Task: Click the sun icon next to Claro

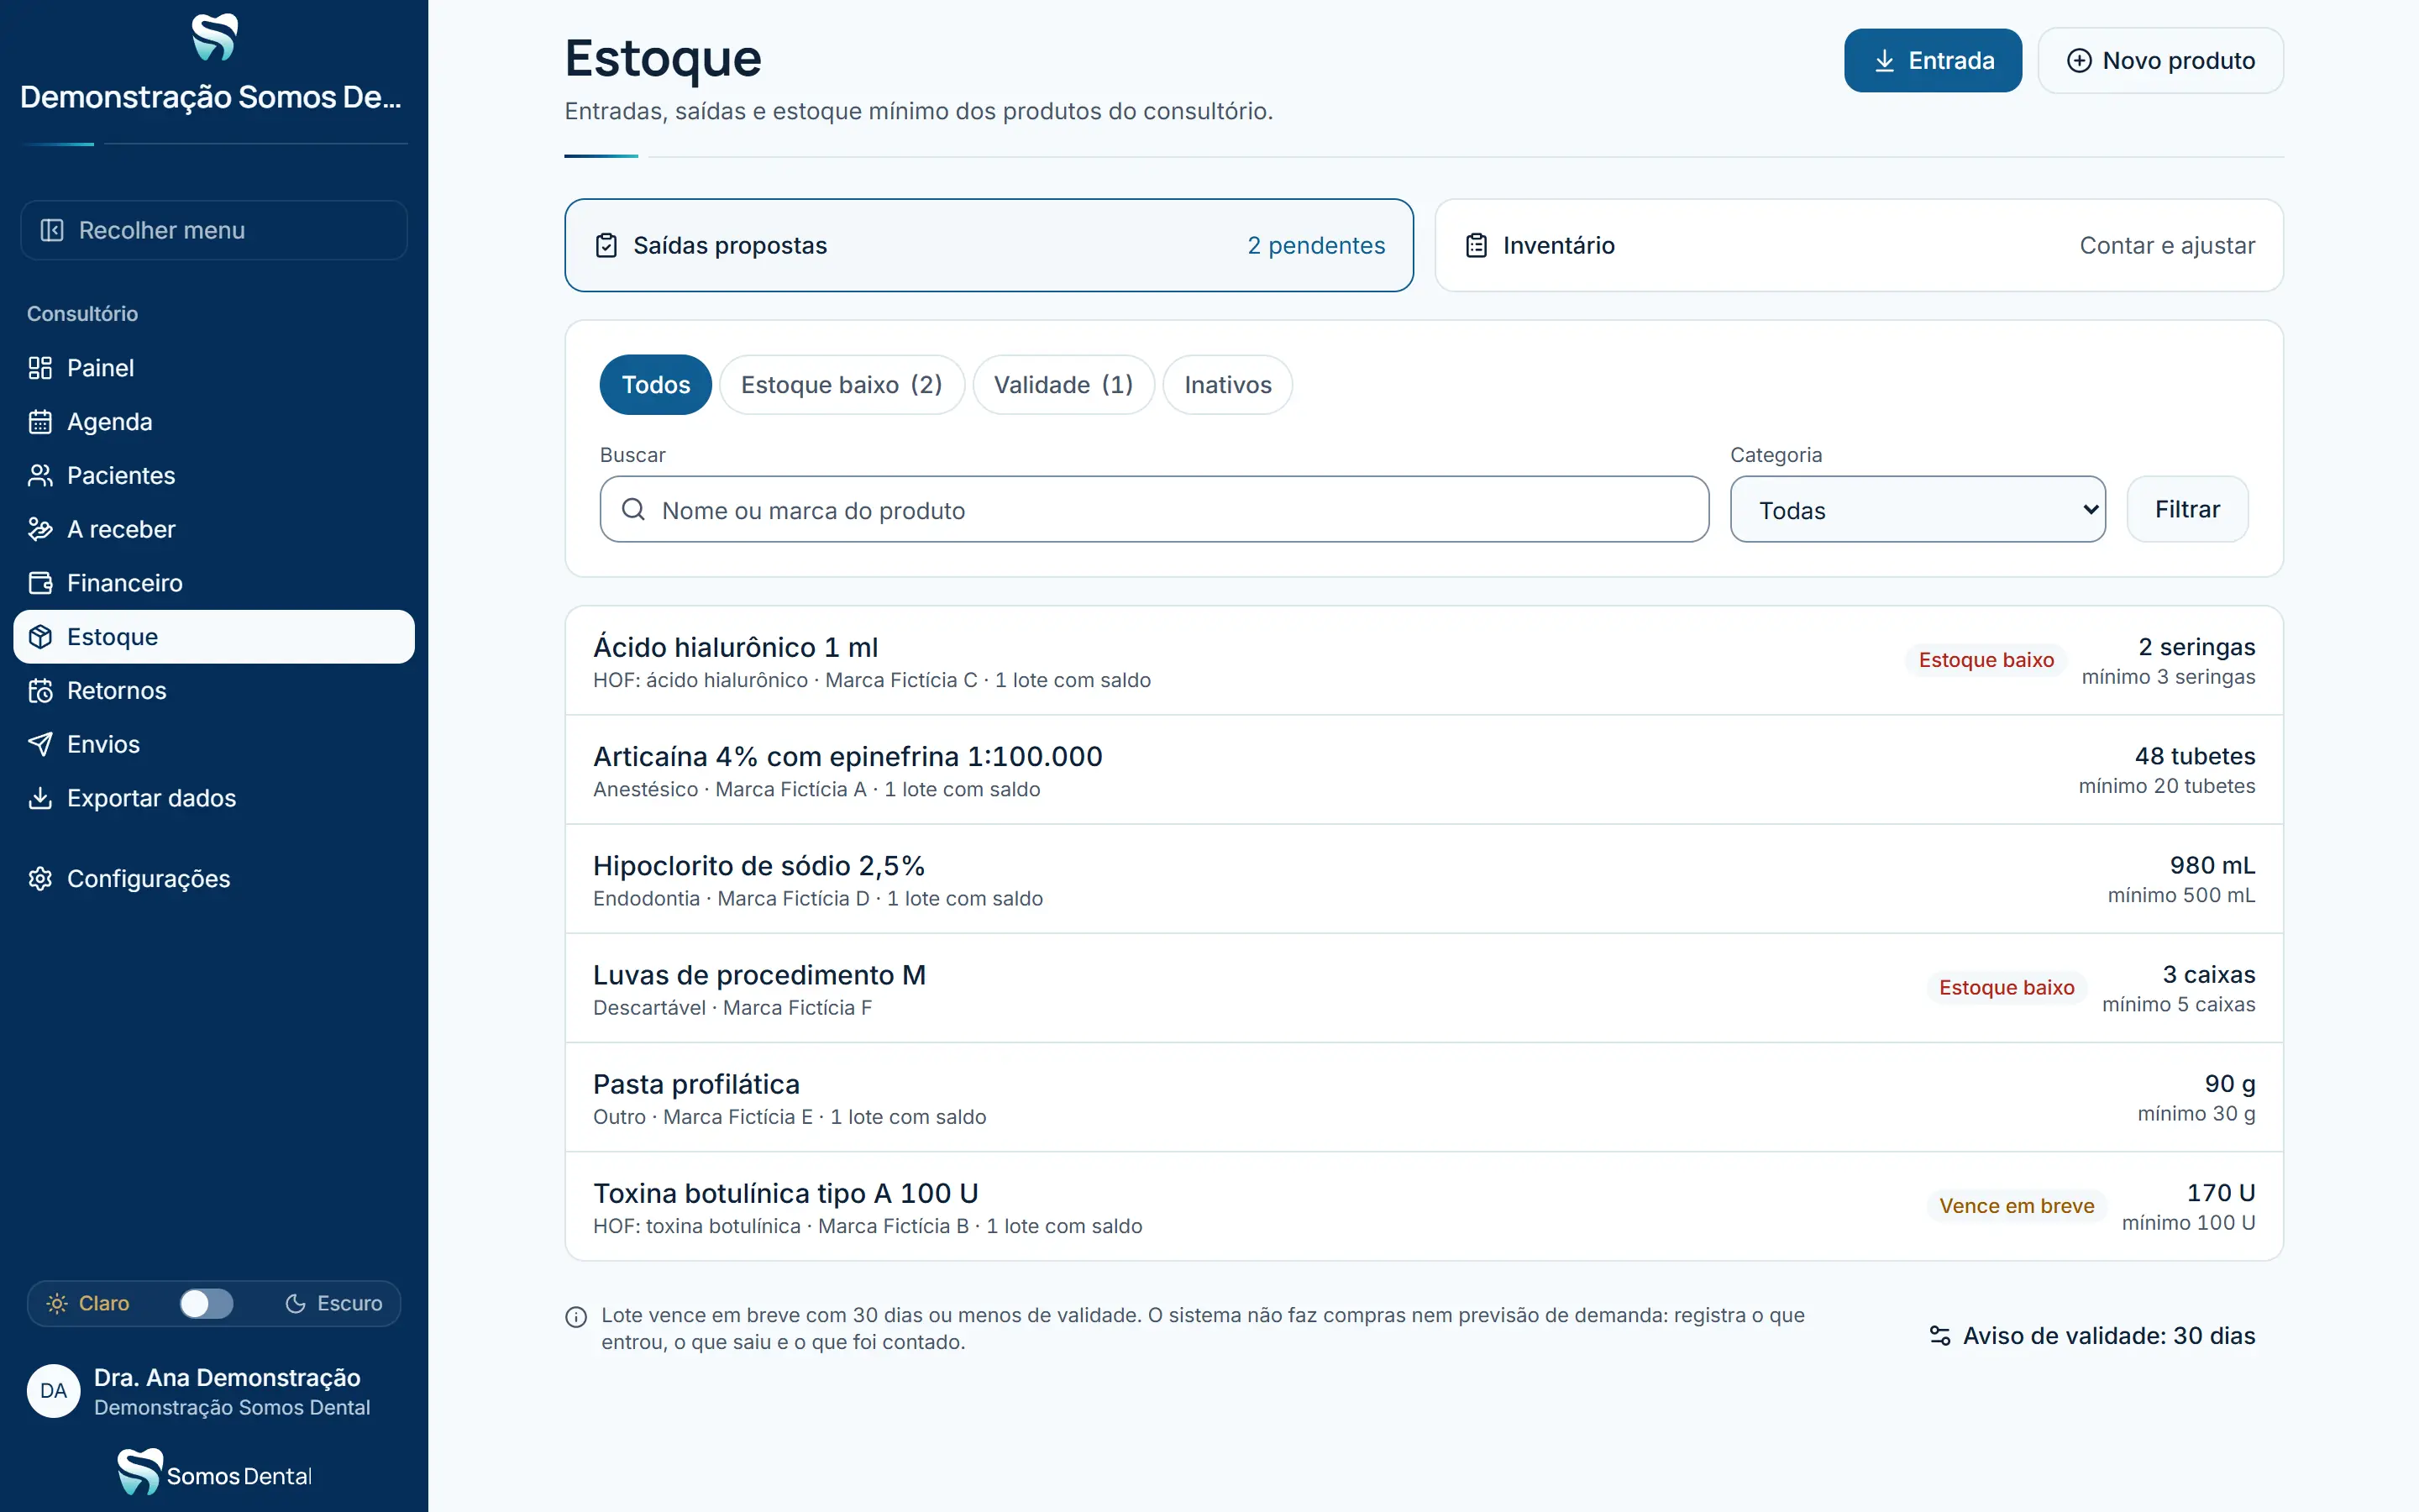Action: pyautogui.click(x=57, y=1303)
